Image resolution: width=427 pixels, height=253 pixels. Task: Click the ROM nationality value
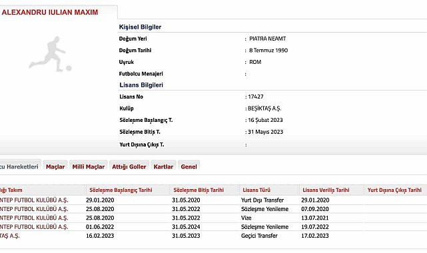click(x=255, y=62)
